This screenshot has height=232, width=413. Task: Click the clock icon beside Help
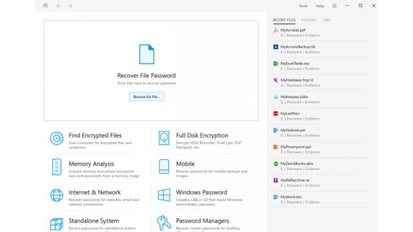(x=334, y=6)
